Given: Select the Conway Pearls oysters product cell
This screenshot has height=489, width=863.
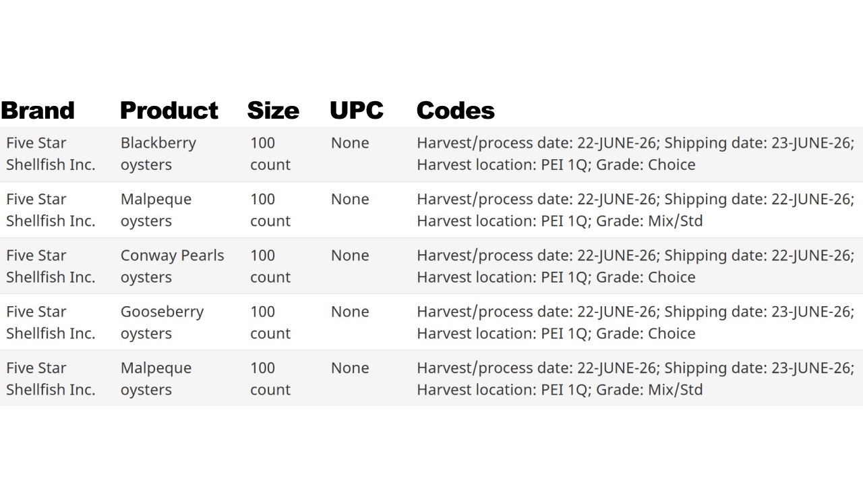Looking at the screenshot, I should [173, 266].
